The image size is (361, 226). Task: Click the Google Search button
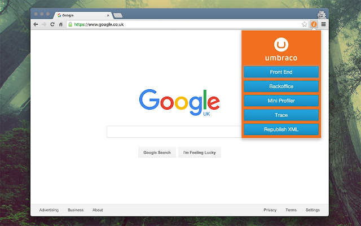pos(157,153)
